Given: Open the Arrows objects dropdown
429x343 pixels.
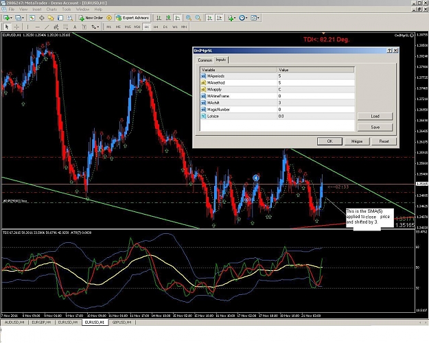Looking at the screenshot, I should pyautogui.click(x=95, y=27).
